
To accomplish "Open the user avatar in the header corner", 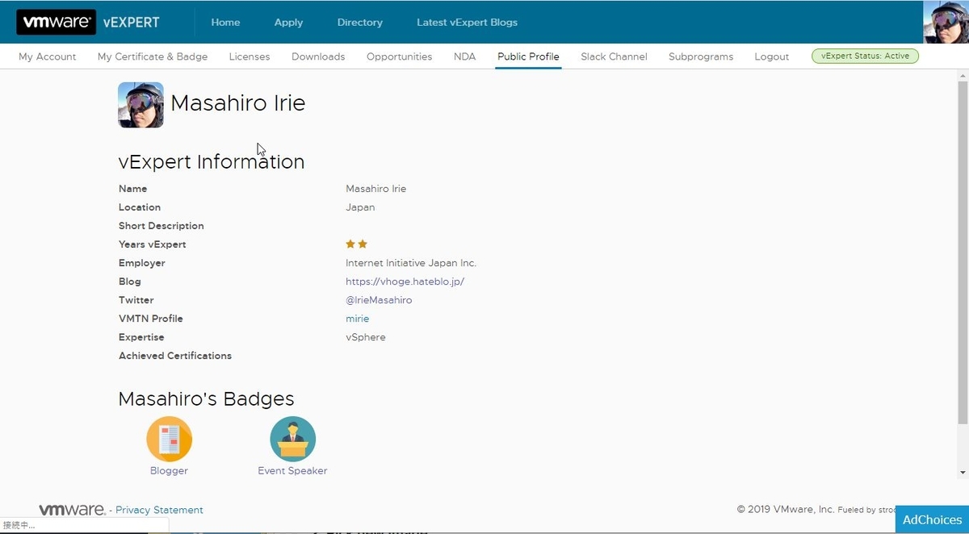I will tap(946, 22).
